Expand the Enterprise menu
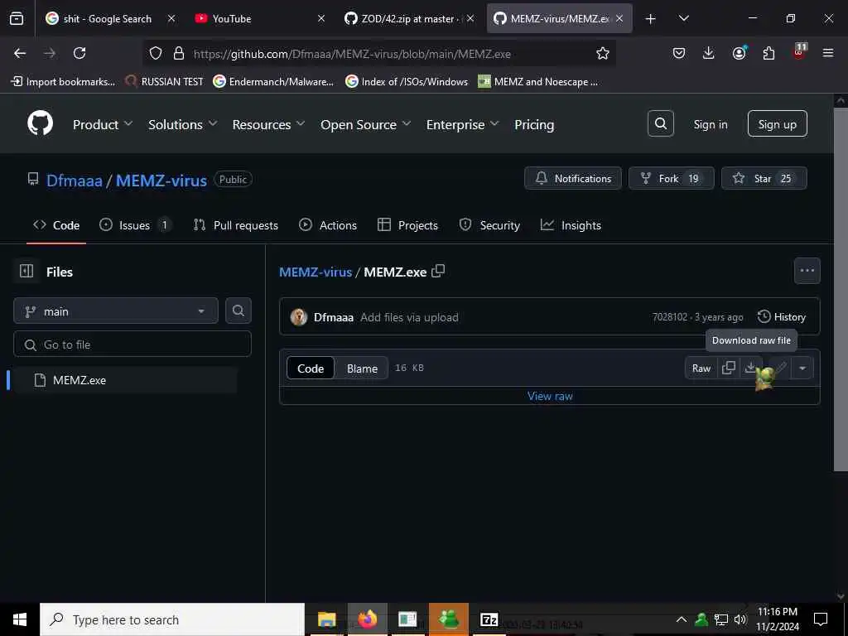This screenshot has height=636, width=848. (x=462, y=124)
